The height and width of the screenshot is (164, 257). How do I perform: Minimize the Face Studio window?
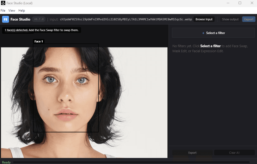click(228, 3)
